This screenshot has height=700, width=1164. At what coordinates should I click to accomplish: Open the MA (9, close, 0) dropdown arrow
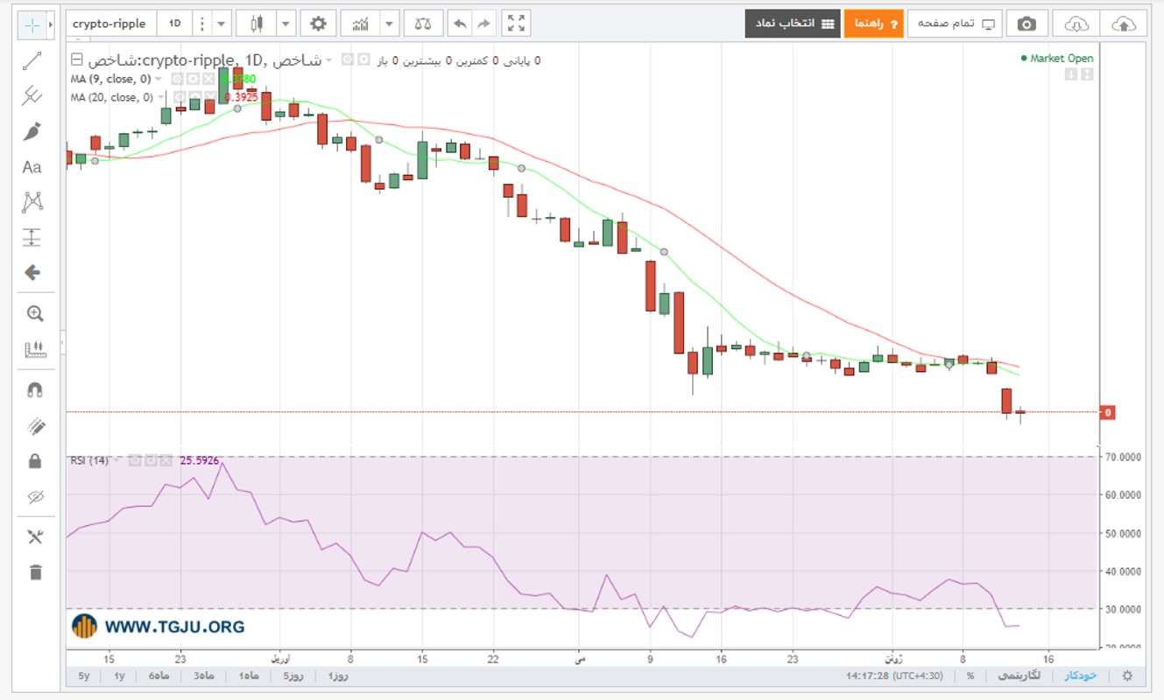click(160, 79)
